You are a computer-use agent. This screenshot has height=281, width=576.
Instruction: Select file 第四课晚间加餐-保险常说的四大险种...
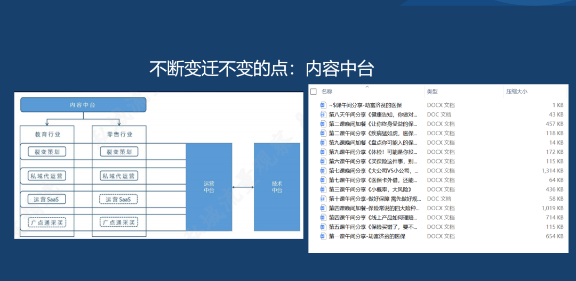(374, 208)
